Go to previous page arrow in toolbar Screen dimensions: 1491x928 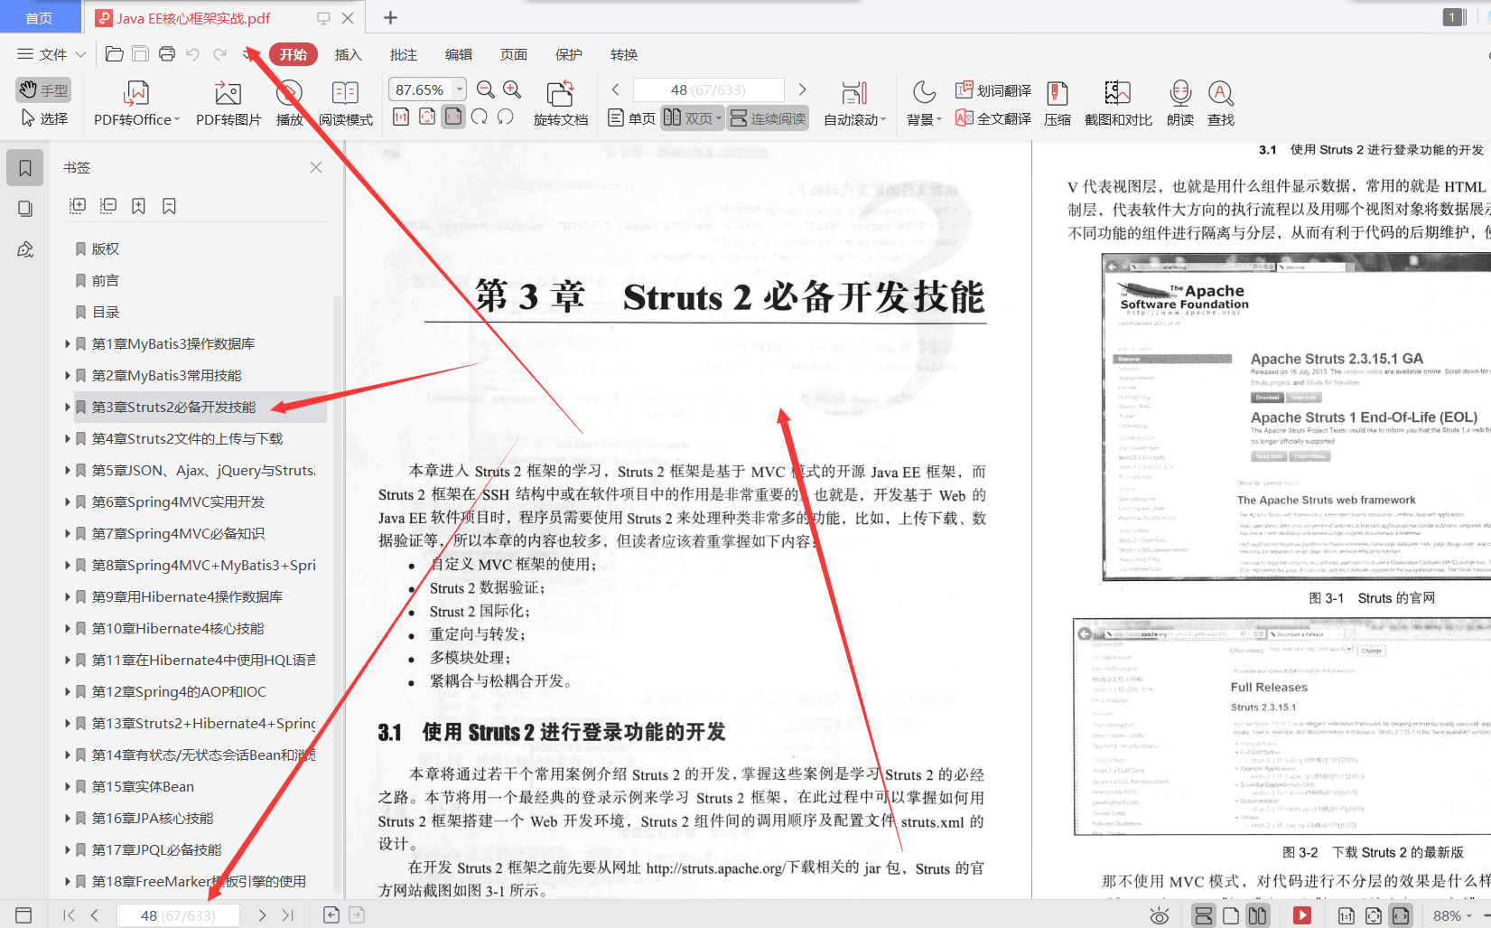coord(615,89)
